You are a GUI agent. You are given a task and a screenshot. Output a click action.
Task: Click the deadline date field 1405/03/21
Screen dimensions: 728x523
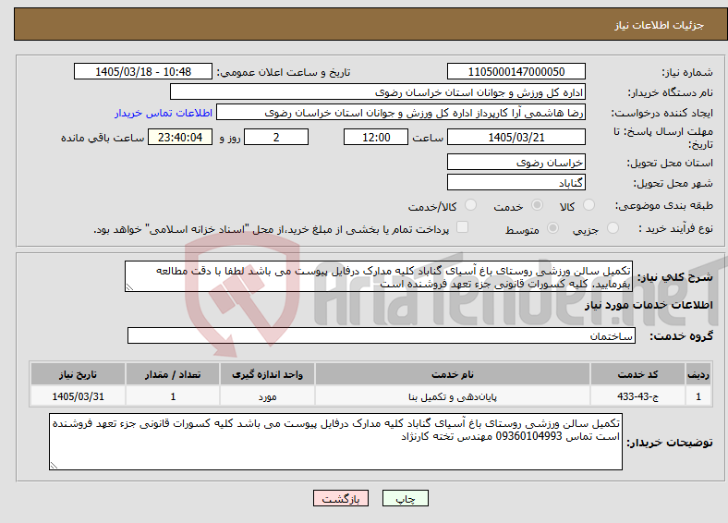pyautogui.click(x=516, y=137)
